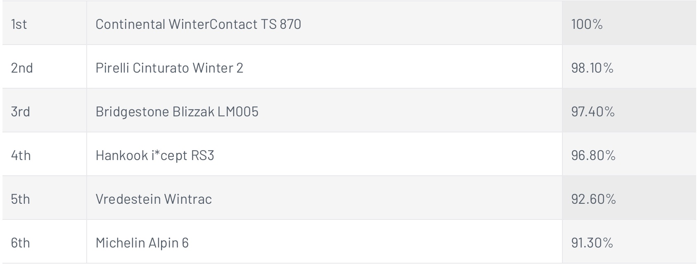Open the Michelin Alpin 6 entry

[x=142, y=243]
